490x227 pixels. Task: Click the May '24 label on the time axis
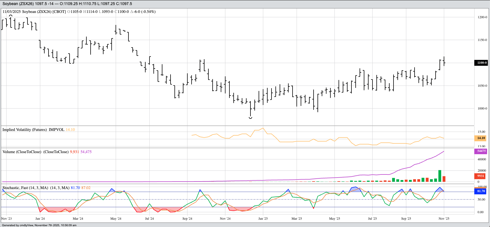tap(116, 219)
